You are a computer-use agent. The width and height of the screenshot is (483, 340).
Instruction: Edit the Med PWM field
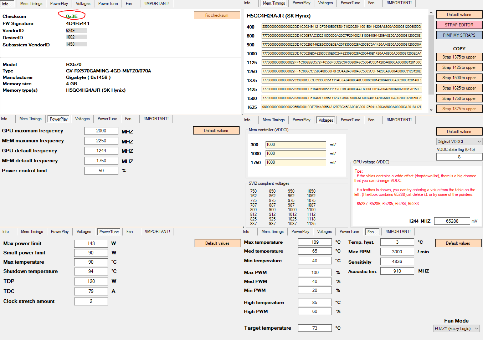point(315,281)
